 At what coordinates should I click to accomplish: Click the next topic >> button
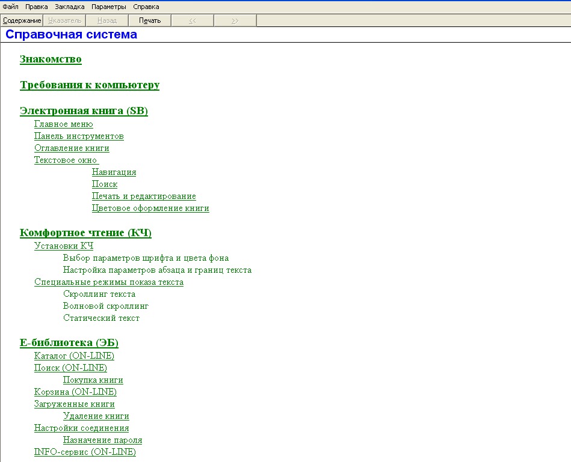(x=235, y=20)
